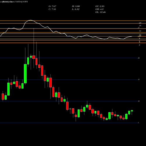The width and height of the screenshot is (146, 146).
Task: Click the OH: 4.3 reading
Action: [x=99, y=9]
